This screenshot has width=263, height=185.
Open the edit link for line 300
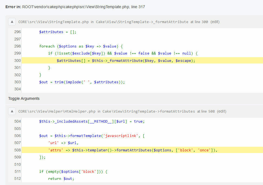pyautogui.click(x=215, y=22)
